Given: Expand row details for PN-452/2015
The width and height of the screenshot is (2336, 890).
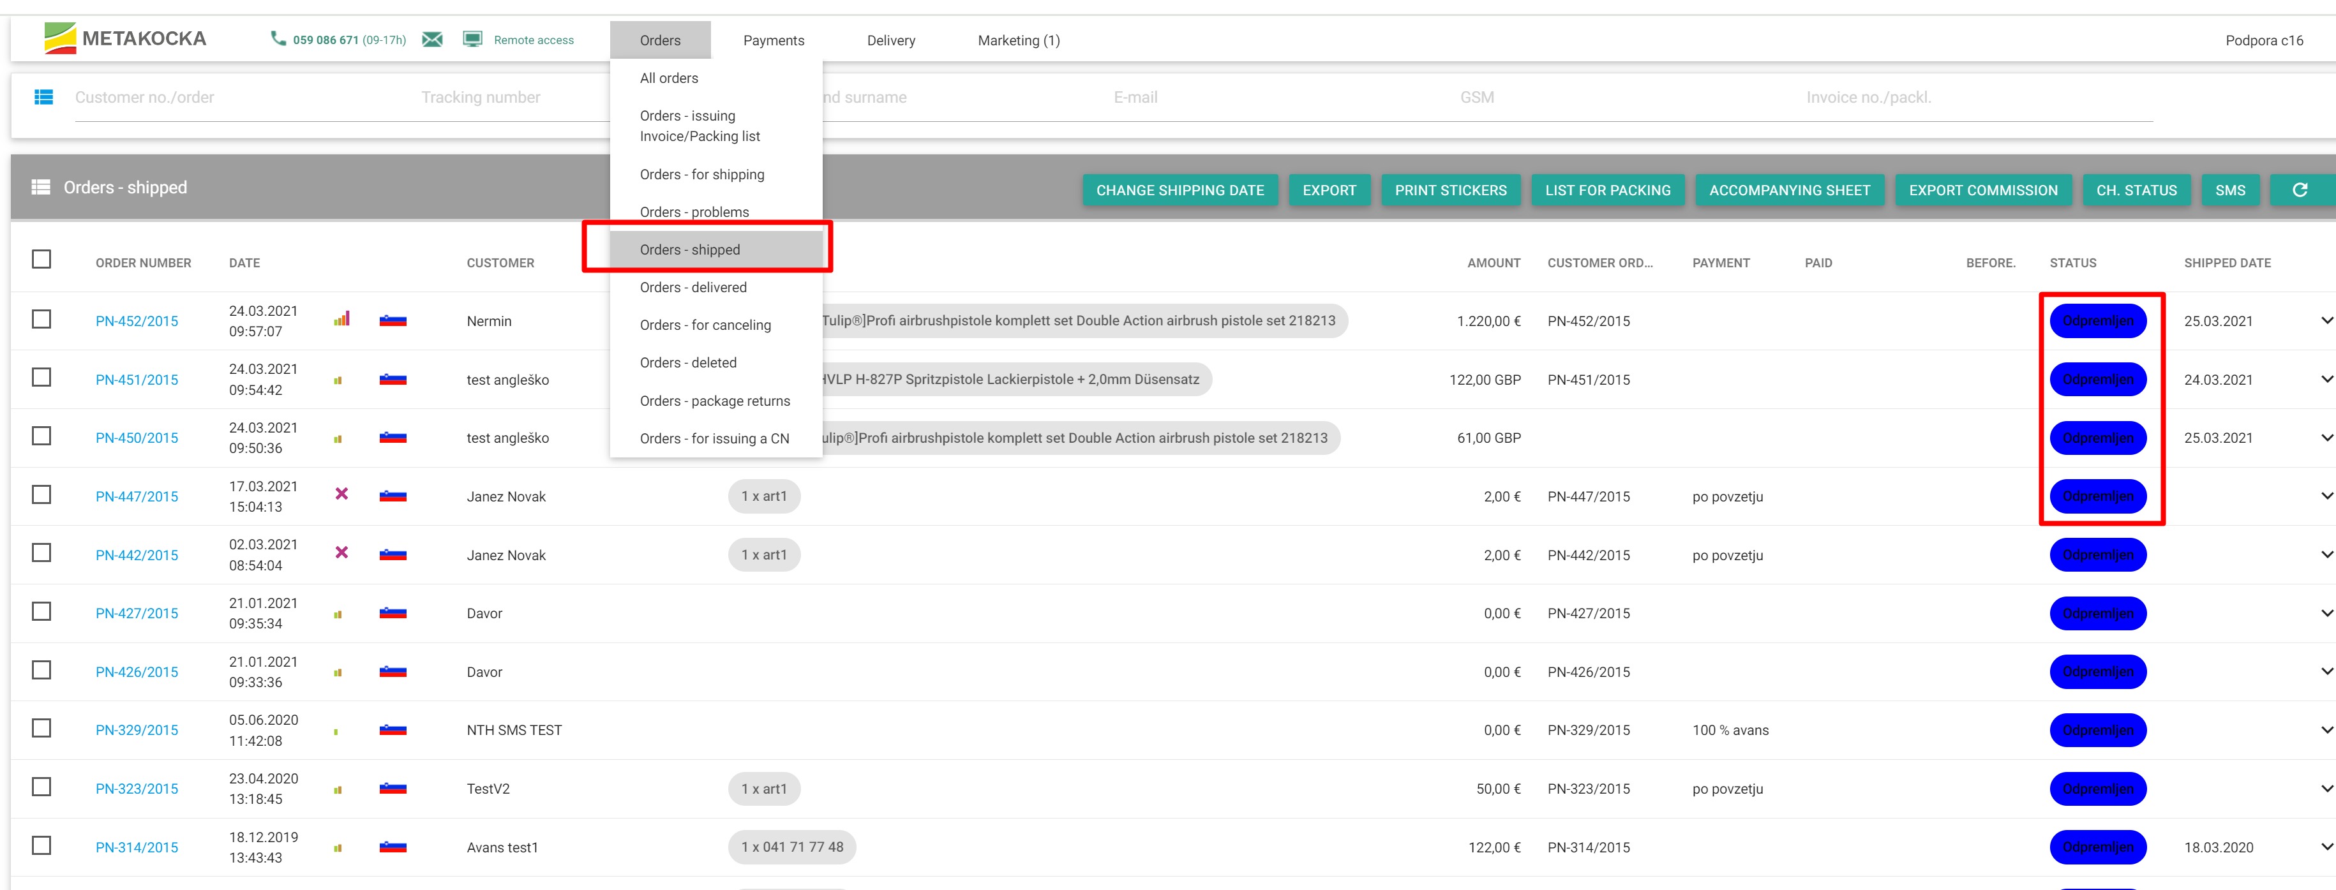Looking at the screenshot, I should 2326,320.
